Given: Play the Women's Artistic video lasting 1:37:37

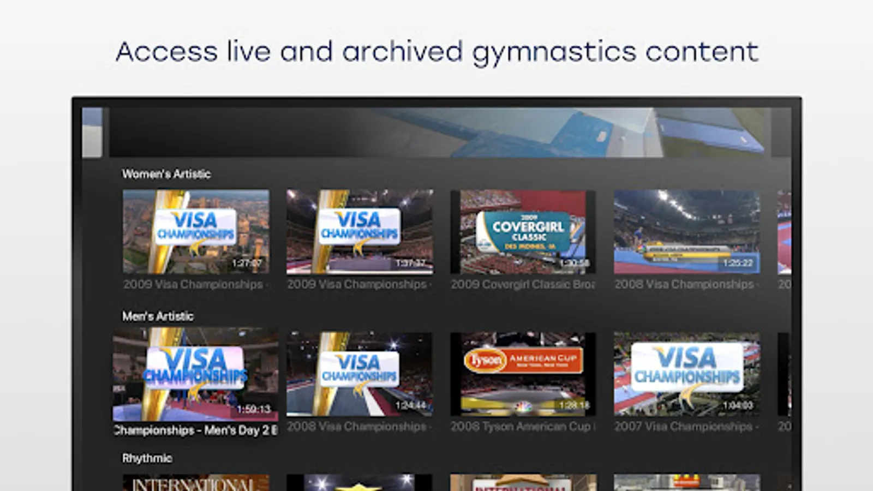Looking at the screenshot, I should pyautogui.click(x=360, y=232).
